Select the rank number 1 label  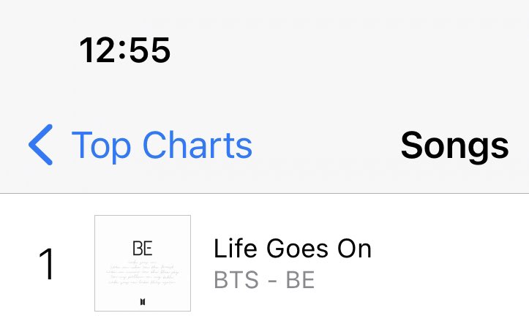(47, 264)
